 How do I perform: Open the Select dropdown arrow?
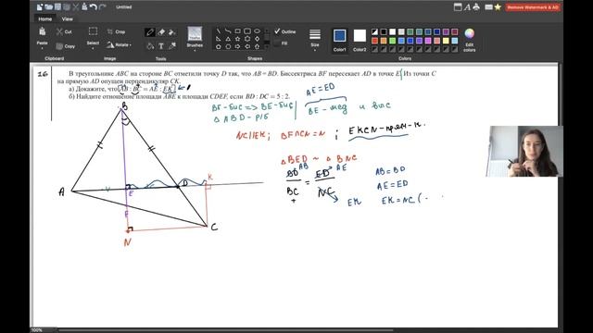coord(93,49)
